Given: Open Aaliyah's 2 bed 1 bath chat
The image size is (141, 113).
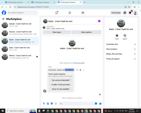Looking at the screenshot, I should [x=20, y=25].
